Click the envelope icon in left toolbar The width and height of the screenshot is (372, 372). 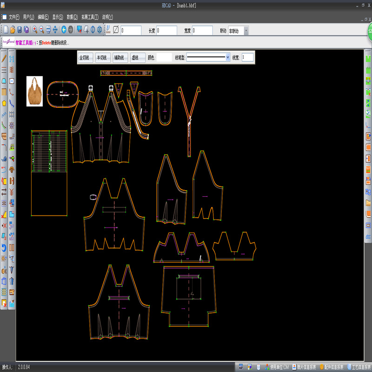(x=12, y=81)
